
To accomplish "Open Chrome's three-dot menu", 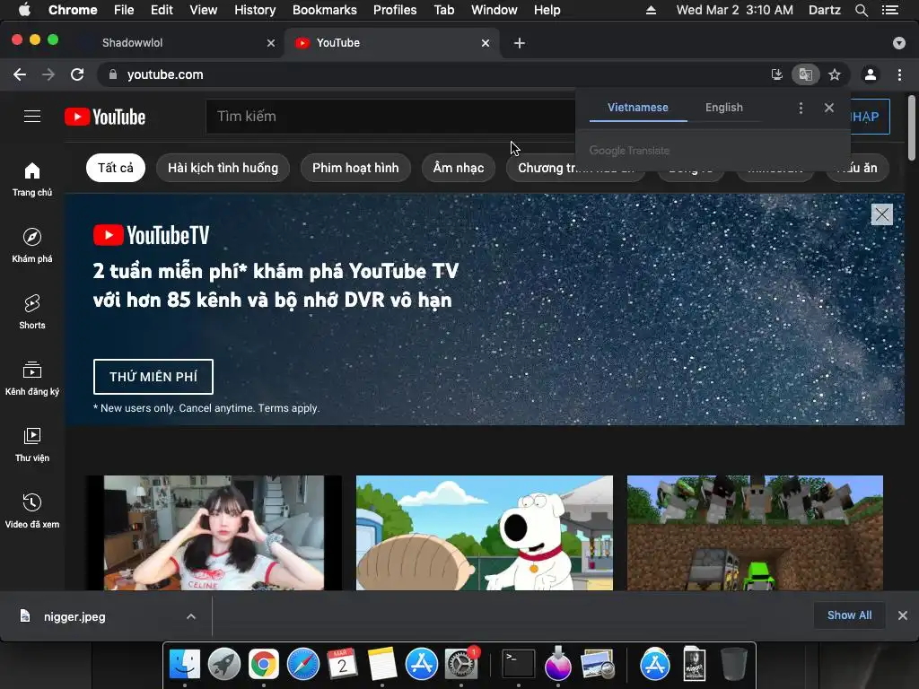I will tap(899, 74).
